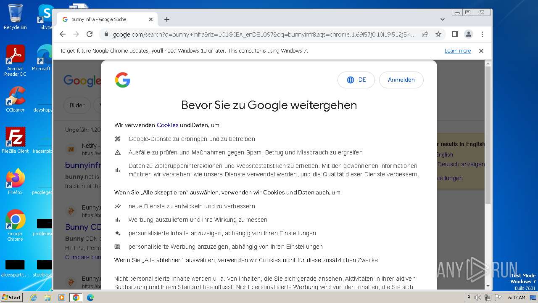The image size is (538, 303).
Task: Reload the current page
Action: pos(90,34)
